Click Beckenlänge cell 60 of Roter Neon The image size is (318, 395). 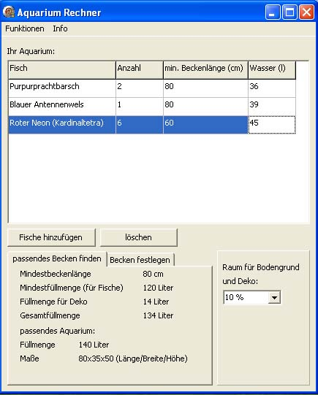point(205,125)
